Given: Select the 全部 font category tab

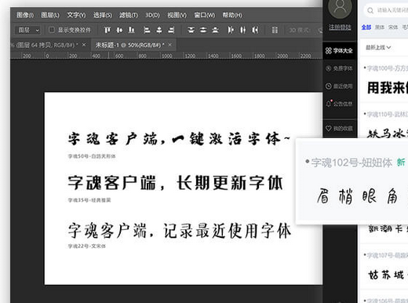Looking at the screenshot, I should point(366,27).
